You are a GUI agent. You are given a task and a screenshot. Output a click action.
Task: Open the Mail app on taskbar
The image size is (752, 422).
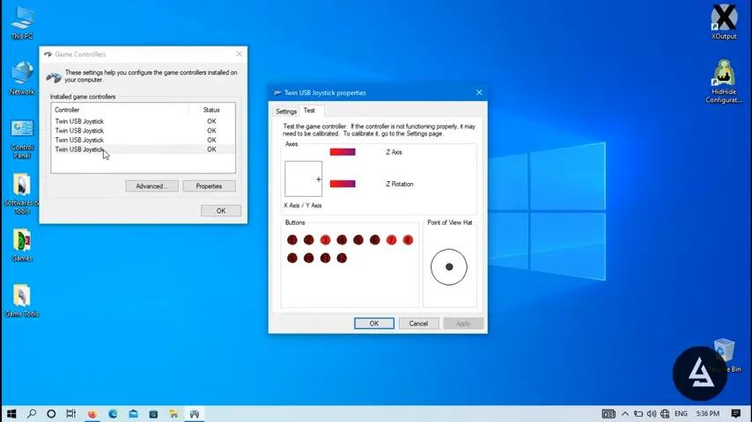[133, 413]
